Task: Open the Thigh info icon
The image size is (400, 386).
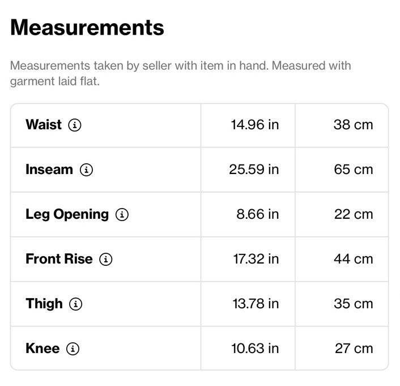Action: click(x=76, y=304)
